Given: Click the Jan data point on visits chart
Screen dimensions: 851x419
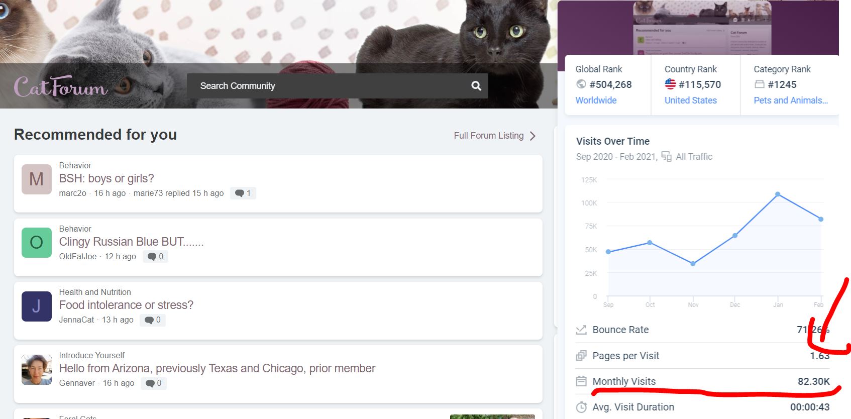Looking at the screenshot, I should click(778, 194).
